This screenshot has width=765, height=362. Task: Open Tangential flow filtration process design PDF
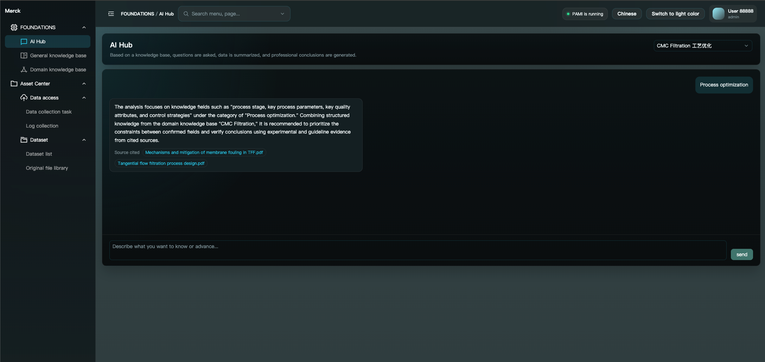(x=161, y=163)
